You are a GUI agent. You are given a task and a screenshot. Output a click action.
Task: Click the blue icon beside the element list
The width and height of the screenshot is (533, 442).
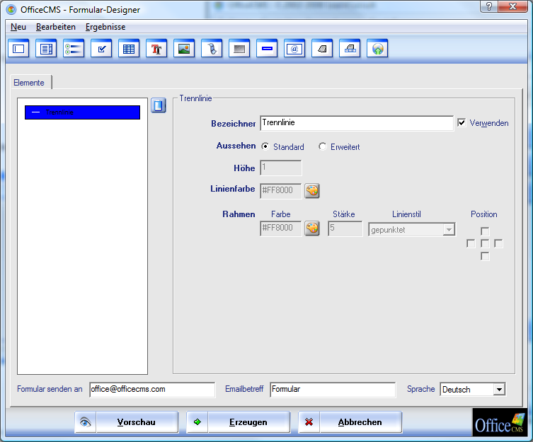point(158,105)
